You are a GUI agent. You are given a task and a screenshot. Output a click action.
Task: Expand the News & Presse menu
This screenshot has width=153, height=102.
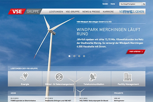tap(91, 12)
